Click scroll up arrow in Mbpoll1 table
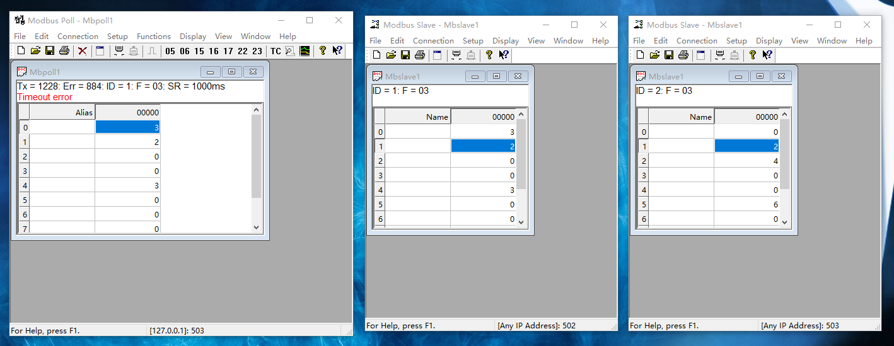 [256, 110]
